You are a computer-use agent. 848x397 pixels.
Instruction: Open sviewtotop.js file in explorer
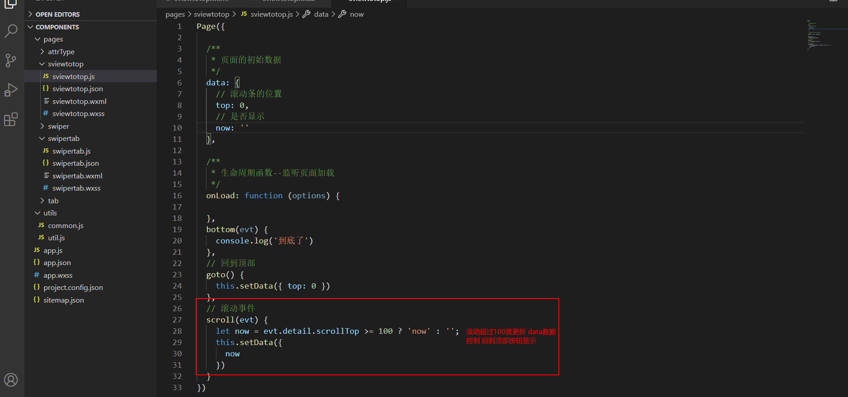(90, 76)
